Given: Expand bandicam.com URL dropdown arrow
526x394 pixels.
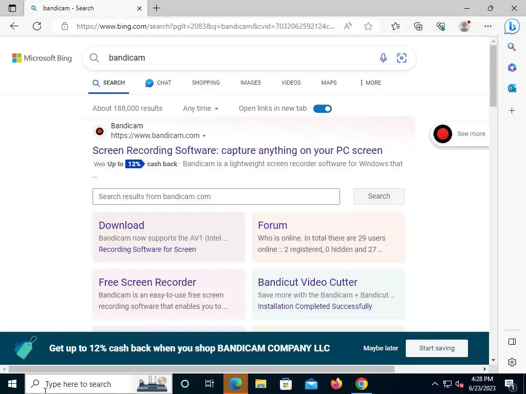Looking at the screenshot, I should [x=204, y=135].
